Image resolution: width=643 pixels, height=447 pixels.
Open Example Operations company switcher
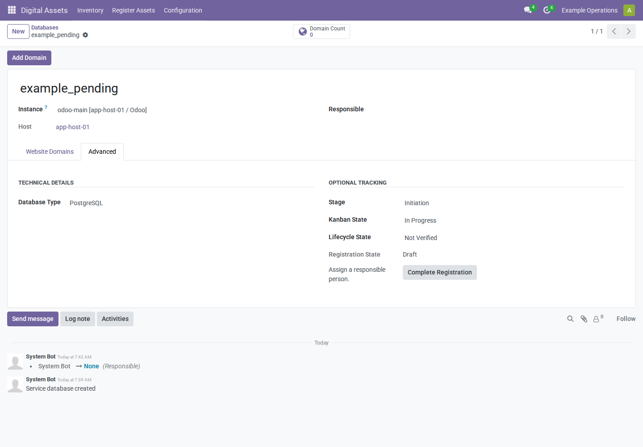pyautogui.click(x=589, y=10)
